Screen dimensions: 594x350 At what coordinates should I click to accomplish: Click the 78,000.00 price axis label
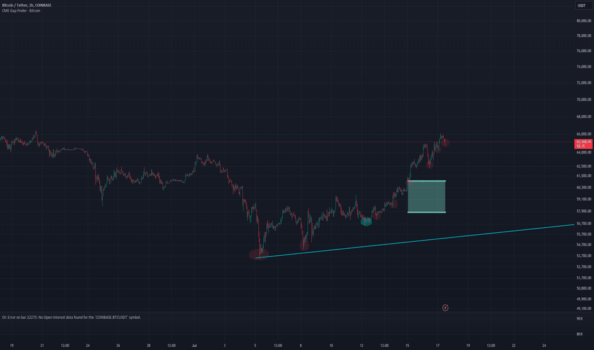(584, 36)
